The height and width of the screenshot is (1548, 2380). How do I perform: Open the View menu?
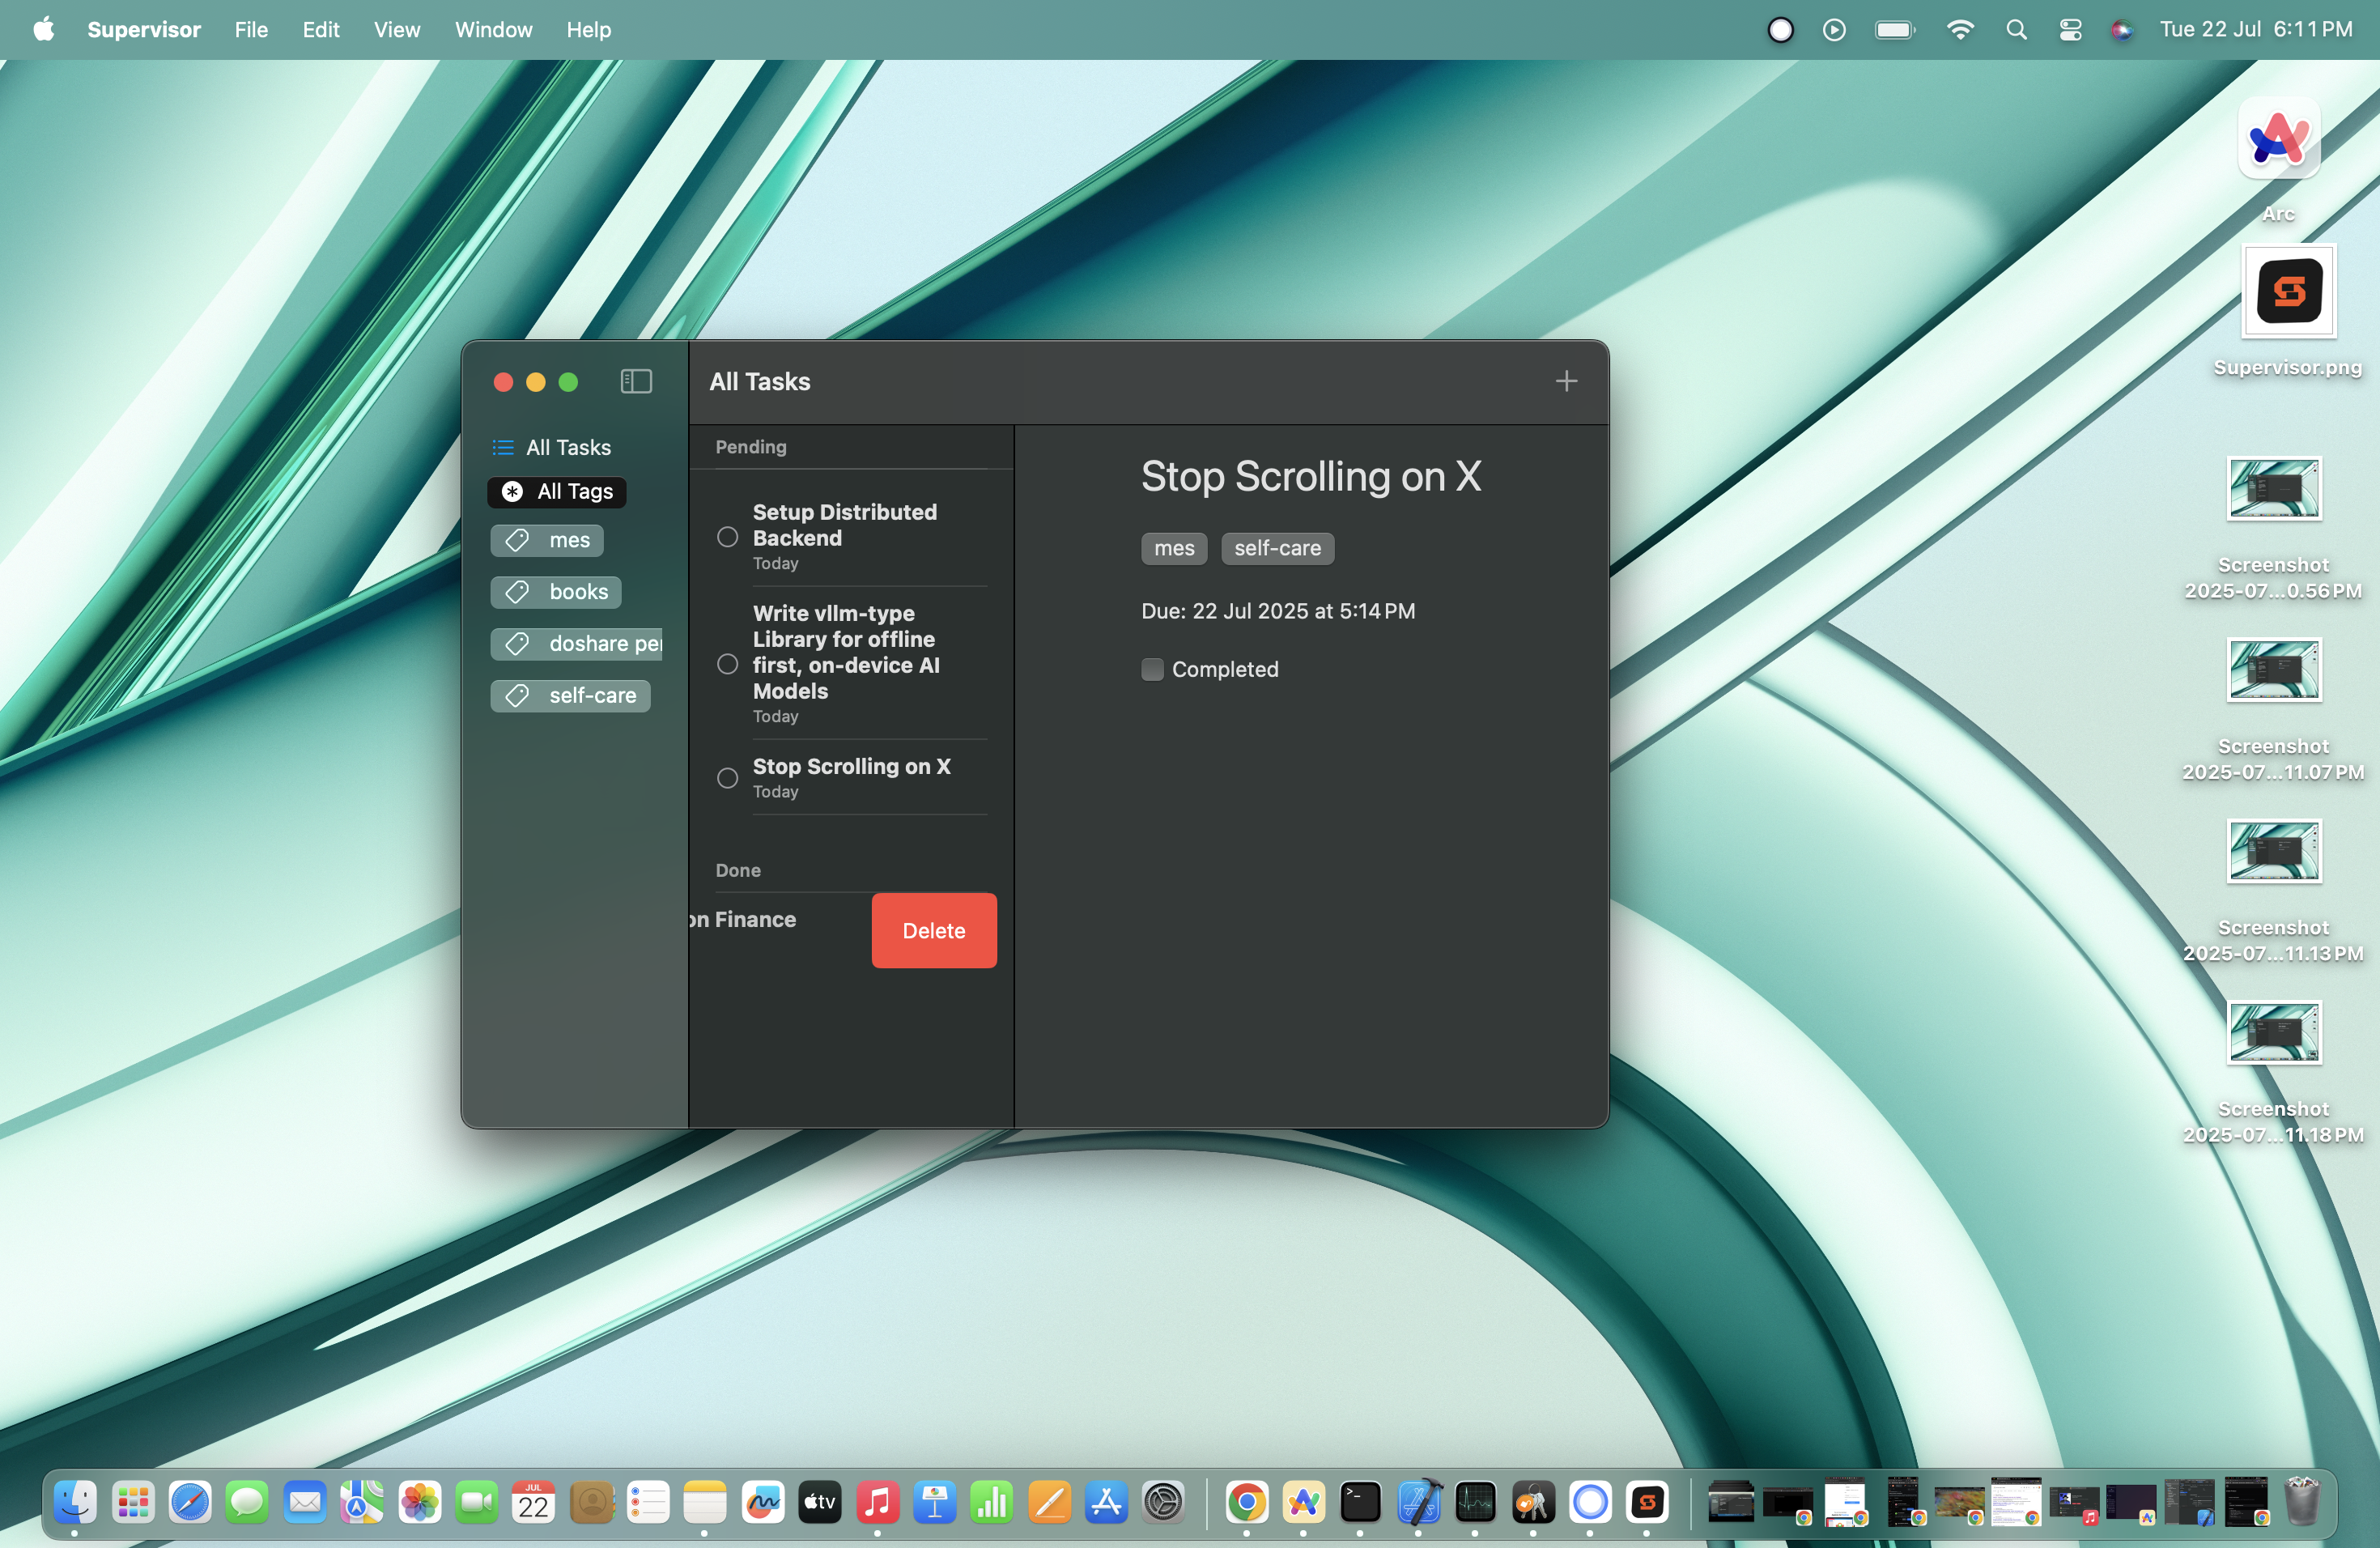click(x=397, y=29)
